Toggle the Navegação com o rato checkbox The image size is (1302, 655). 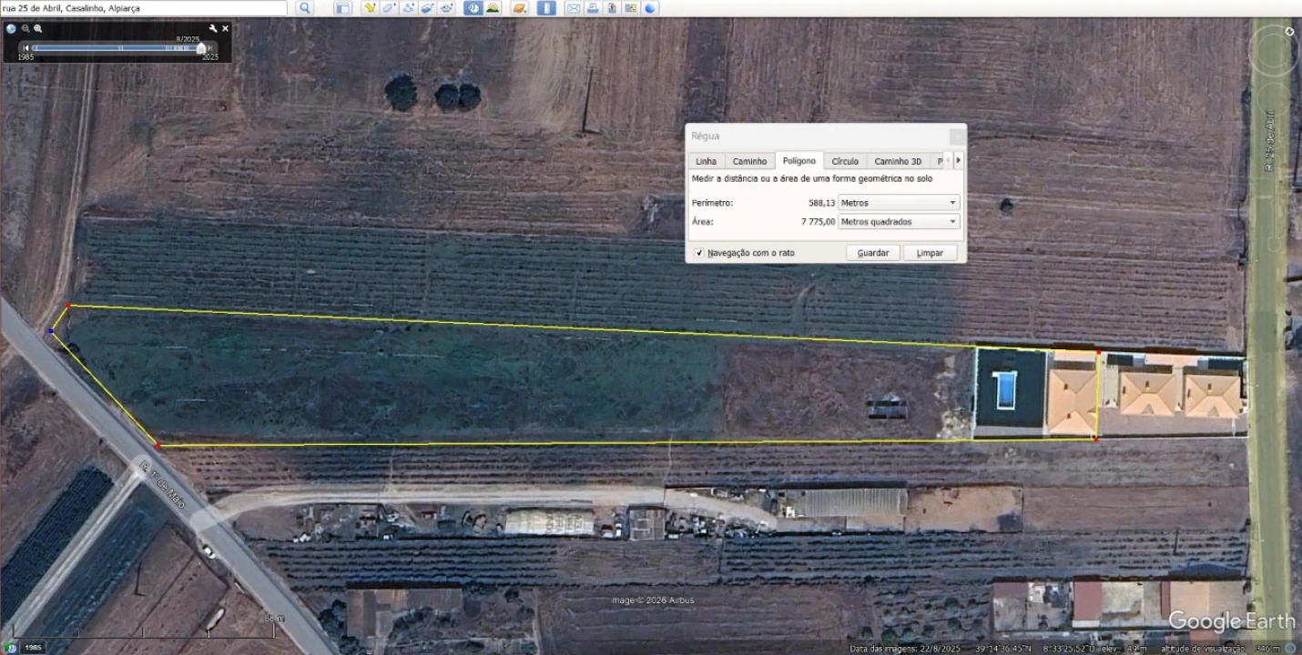pos(699,253)
